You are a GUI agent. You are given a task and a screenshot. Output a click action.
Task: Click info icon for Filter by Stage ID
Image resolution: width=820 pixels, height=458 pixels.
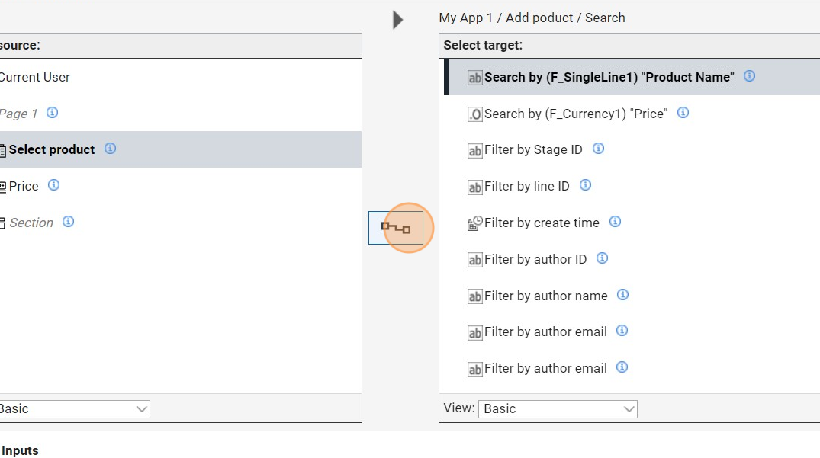[x=598, y=149]
